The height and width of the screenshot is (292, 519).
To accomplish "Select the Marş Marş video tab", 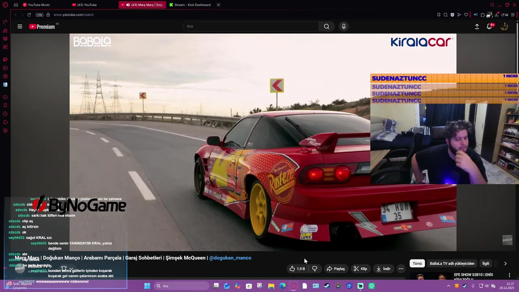I will [x=142, y=5].
